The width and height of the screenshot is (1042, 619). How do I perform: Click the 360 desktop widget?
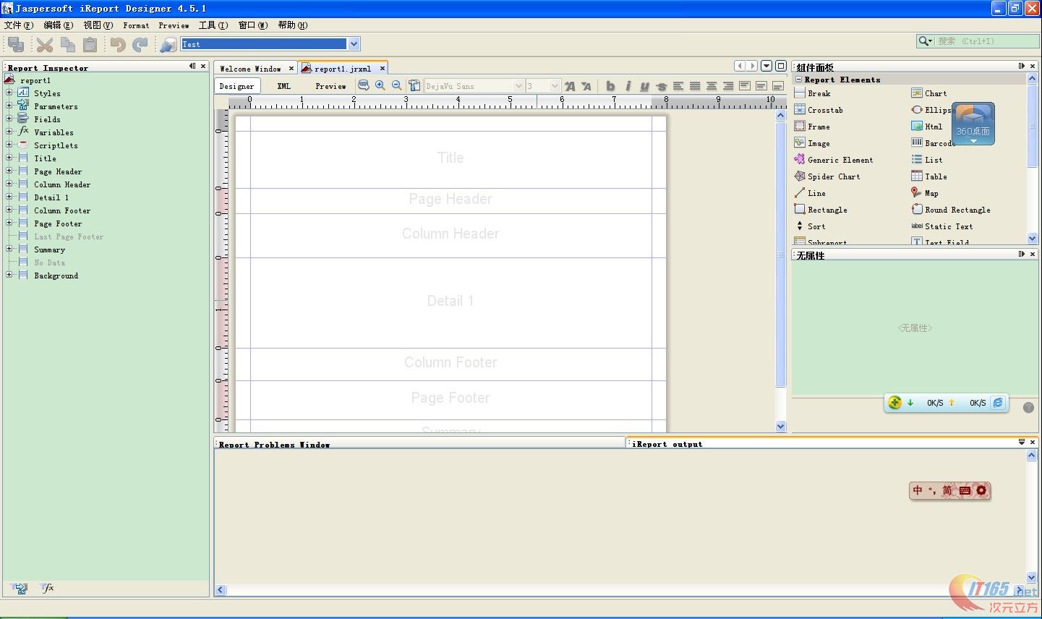pyautogui.click(x=973, y=123)
